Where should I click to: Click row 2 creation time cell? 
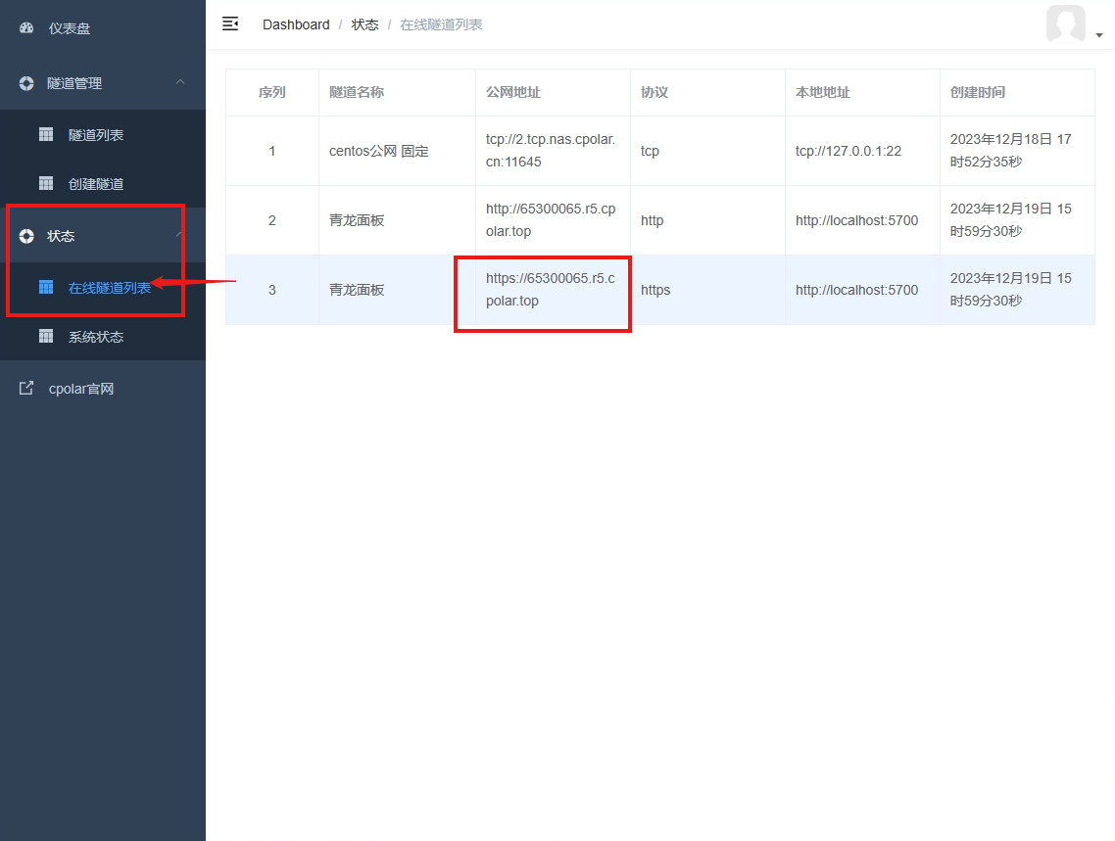[1018, 220]
